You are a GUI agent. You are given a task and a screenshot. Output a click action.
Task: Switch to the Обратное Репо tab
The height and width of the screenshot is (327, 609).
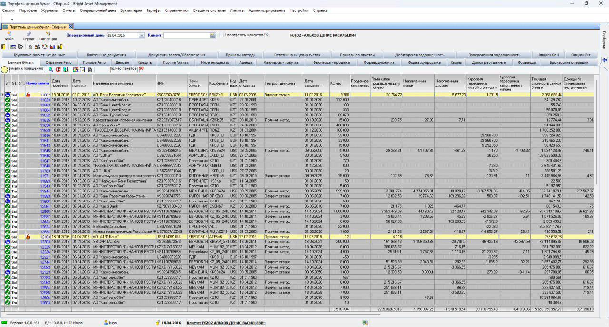pos(59,62)
